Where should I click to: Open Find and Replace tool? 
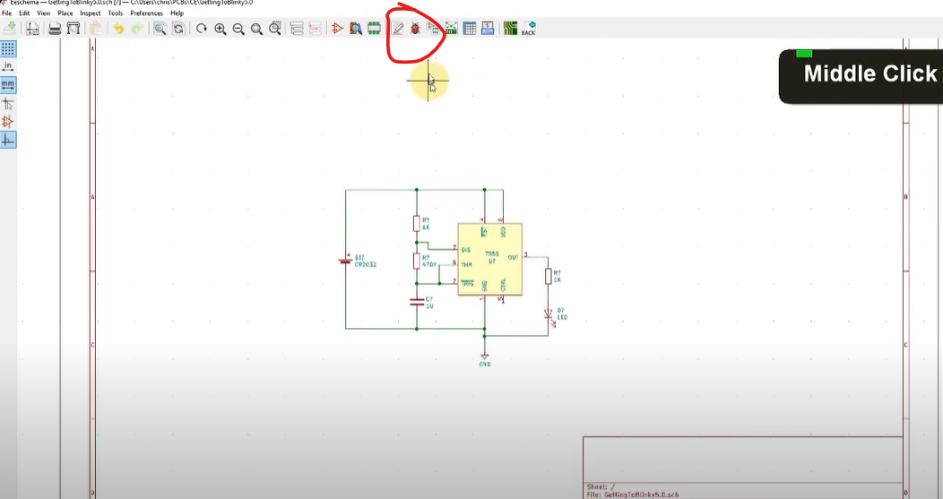pyautogui.click(x=178, y=29)
